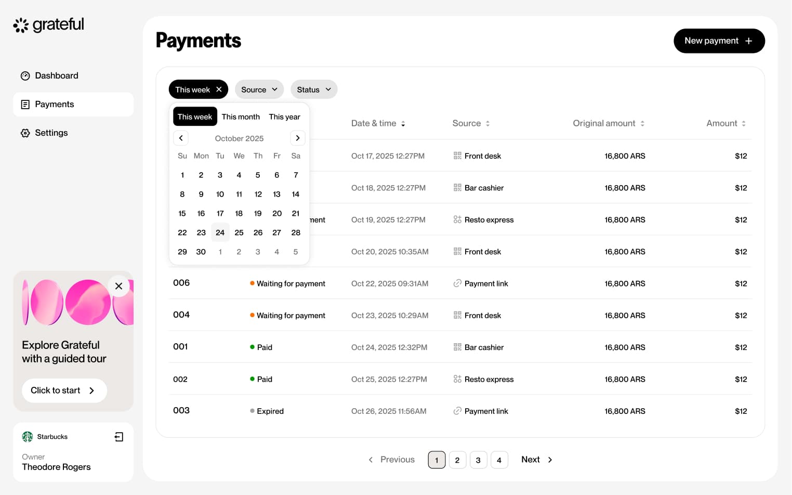Select the This month tab
The width and height of the screenshot is (792, 495).
click(x=241, y=117)
